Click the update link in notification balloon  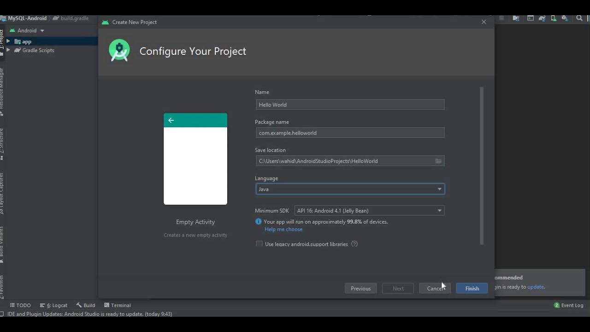point(536,287)
